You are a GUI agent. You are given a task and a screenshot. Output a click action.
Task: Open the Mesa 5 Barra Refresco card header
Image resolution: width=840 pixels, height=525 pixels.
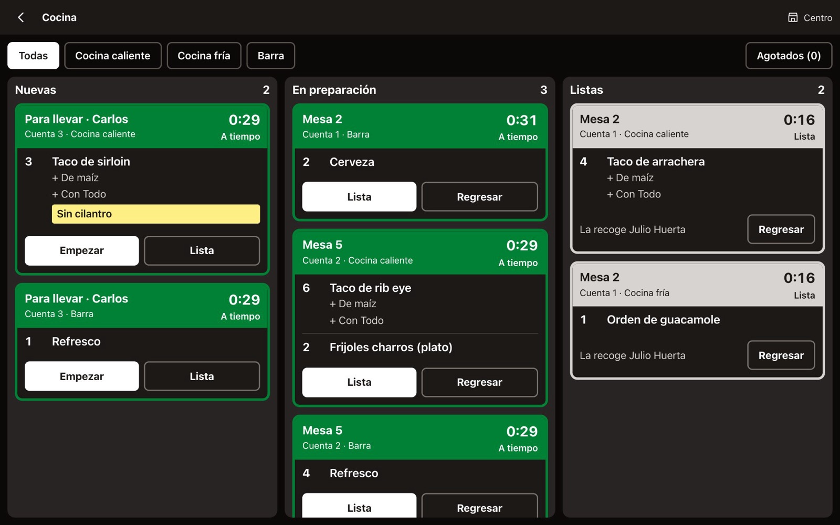[420, 438]
